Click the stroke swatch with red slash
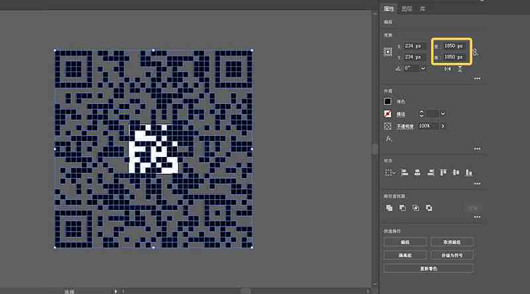 click(x=388, y=114)
